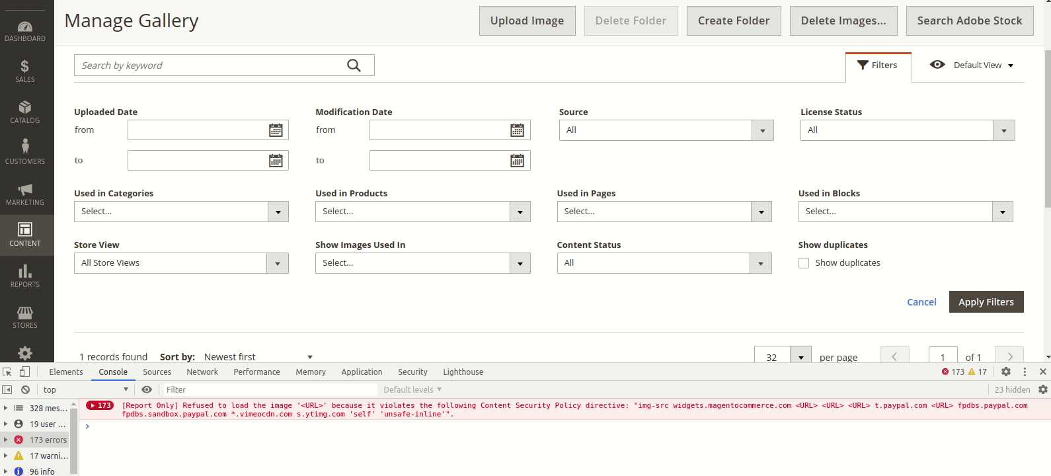The width and height of the screenshot is (1051, 476).
Task: Open the Source dropdown
Action: [666, 130]
